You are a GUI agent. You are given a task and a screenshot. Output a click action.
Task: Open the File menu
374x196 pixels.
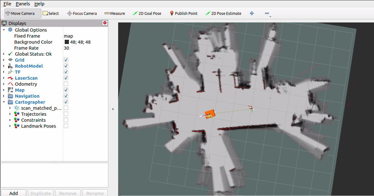coord(7,4)
